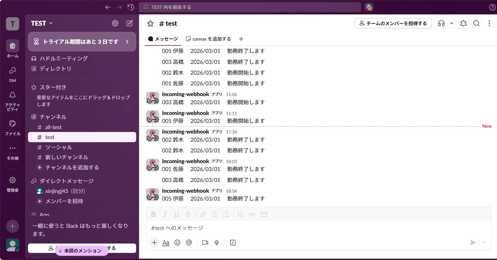Viewport: 497px width, 260px height.
Task: Open channel notification bell settings
Action: pyautogui.click(x=463, y=23)
